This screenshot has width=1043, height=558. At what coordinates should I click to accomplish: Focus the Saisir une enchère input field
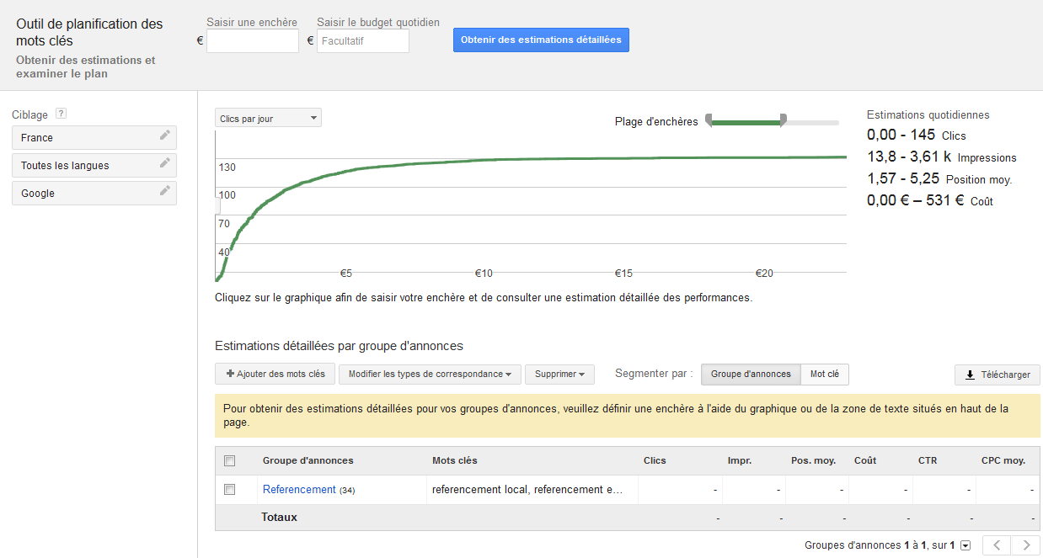[x=253, y=40]
